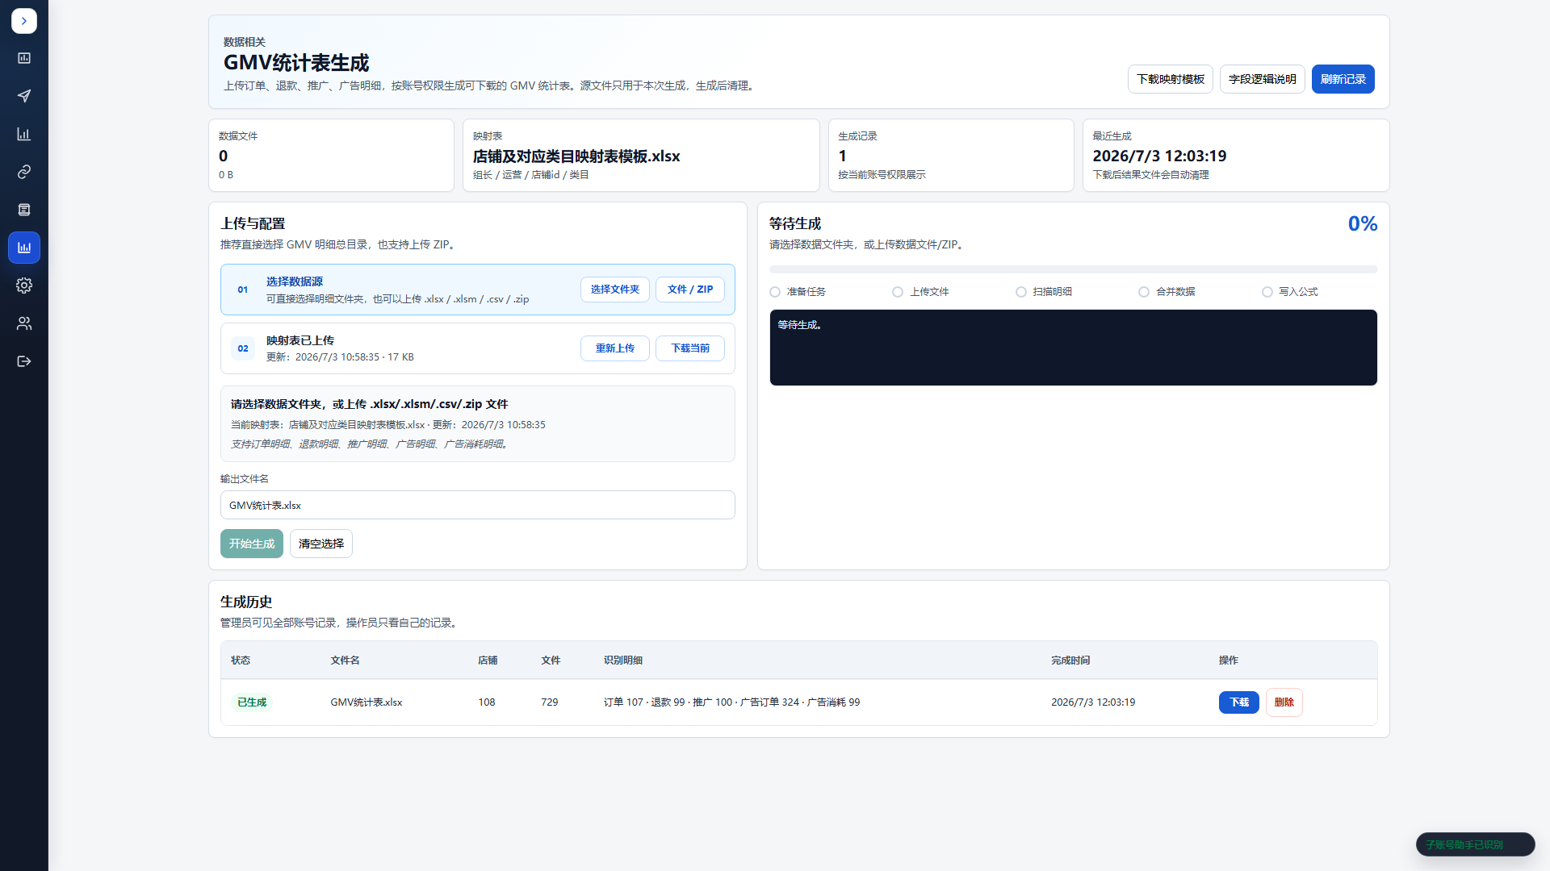Click the 0% progress percentage
The width and height of the screenshot is (1550, 871).
pyautogui.click(x=1363, y=223)
